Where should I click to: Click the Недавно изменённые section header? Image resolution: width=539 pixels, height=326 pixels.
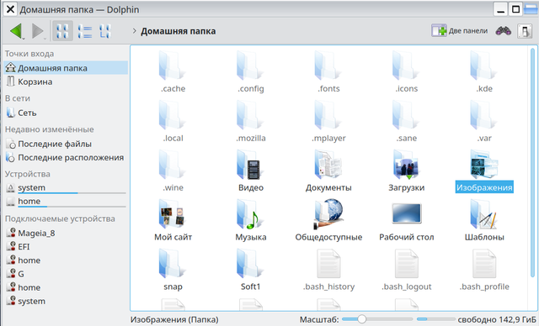(x=49, y=129)
